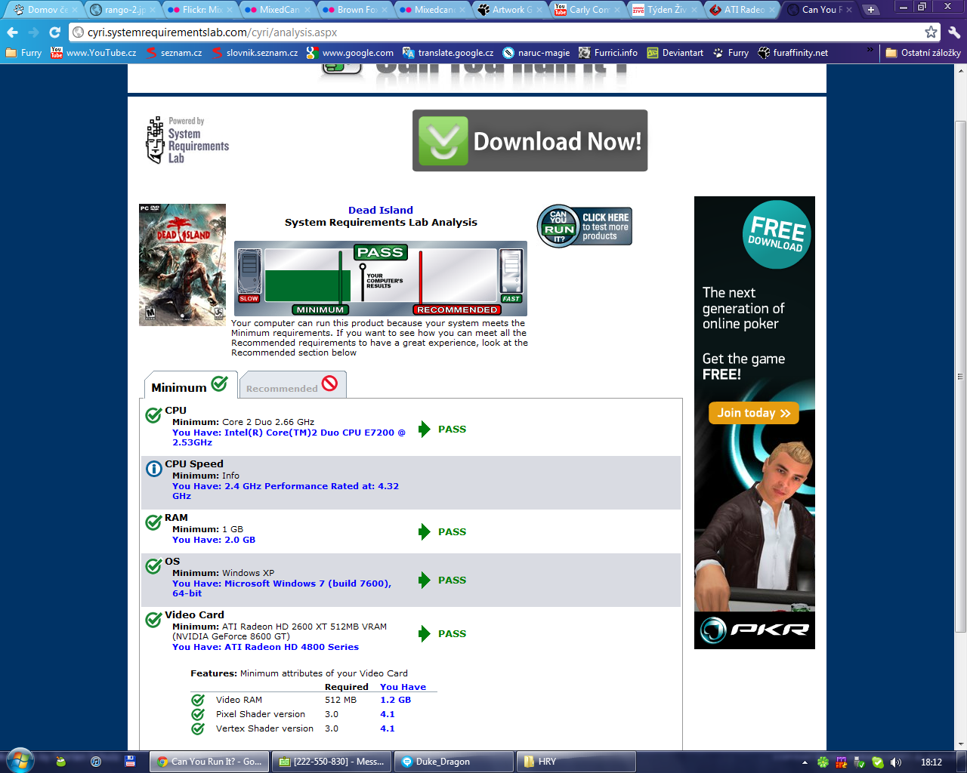This screenshot has height=773, width=967.
Task: Click the green check beside Vertex Shader version
Action: (x=198, y=728)
